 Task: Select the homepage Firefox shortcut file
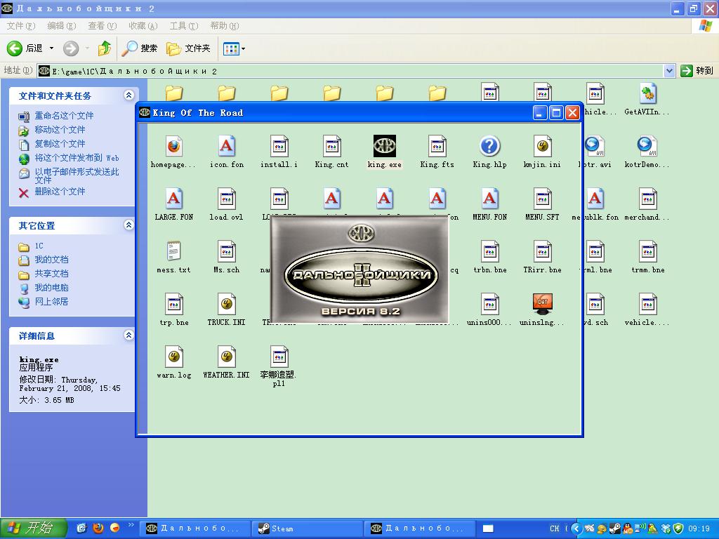pyautogui.click(x=173, y=147)
